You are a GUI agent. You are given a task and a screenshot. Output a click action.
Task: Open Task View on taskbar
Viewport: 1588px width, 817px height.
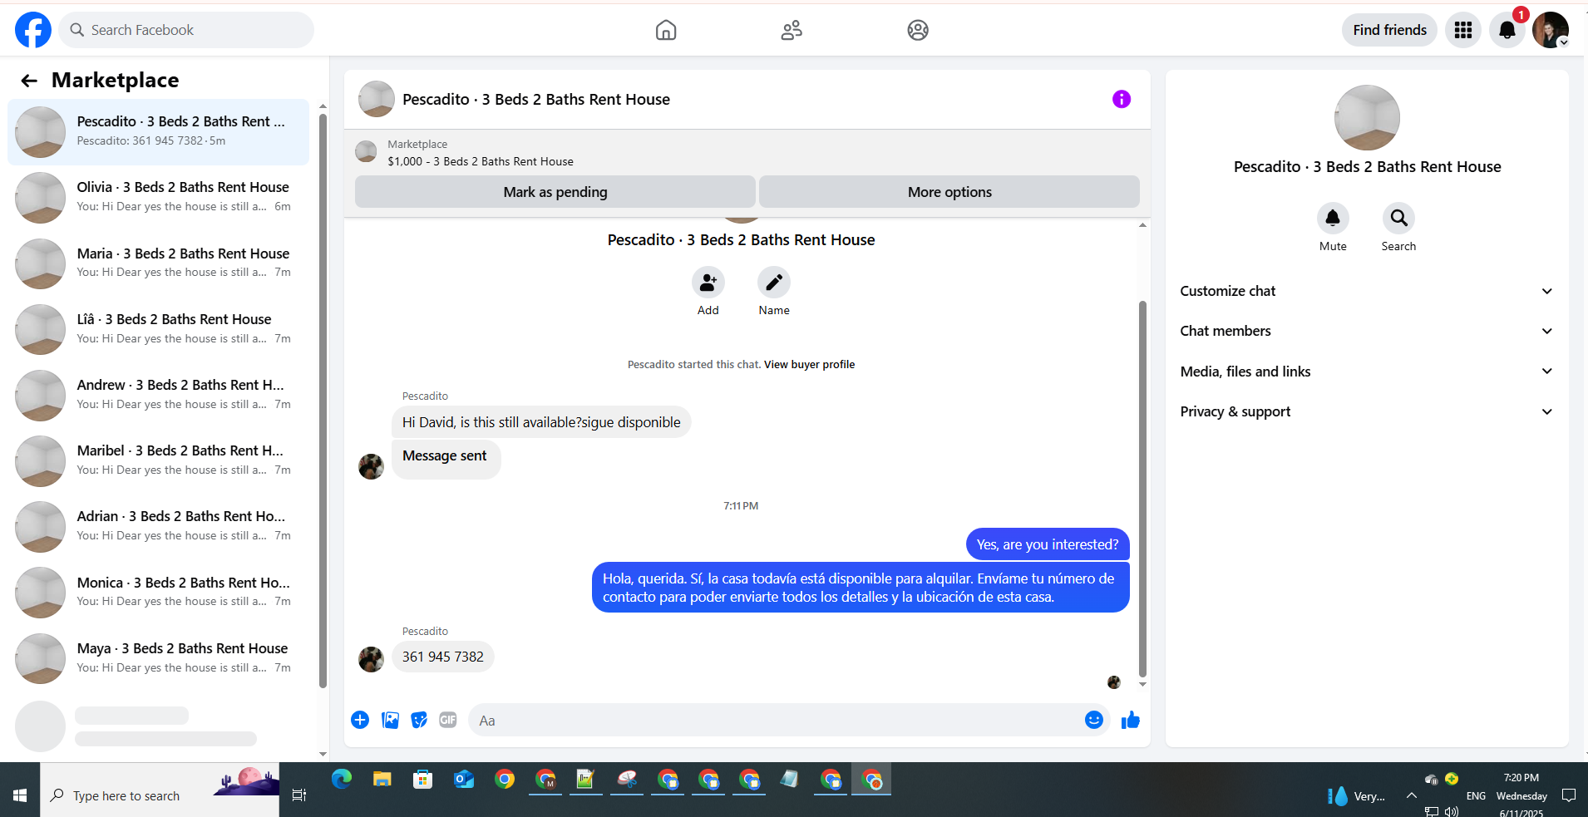click(x=299, y=795)
